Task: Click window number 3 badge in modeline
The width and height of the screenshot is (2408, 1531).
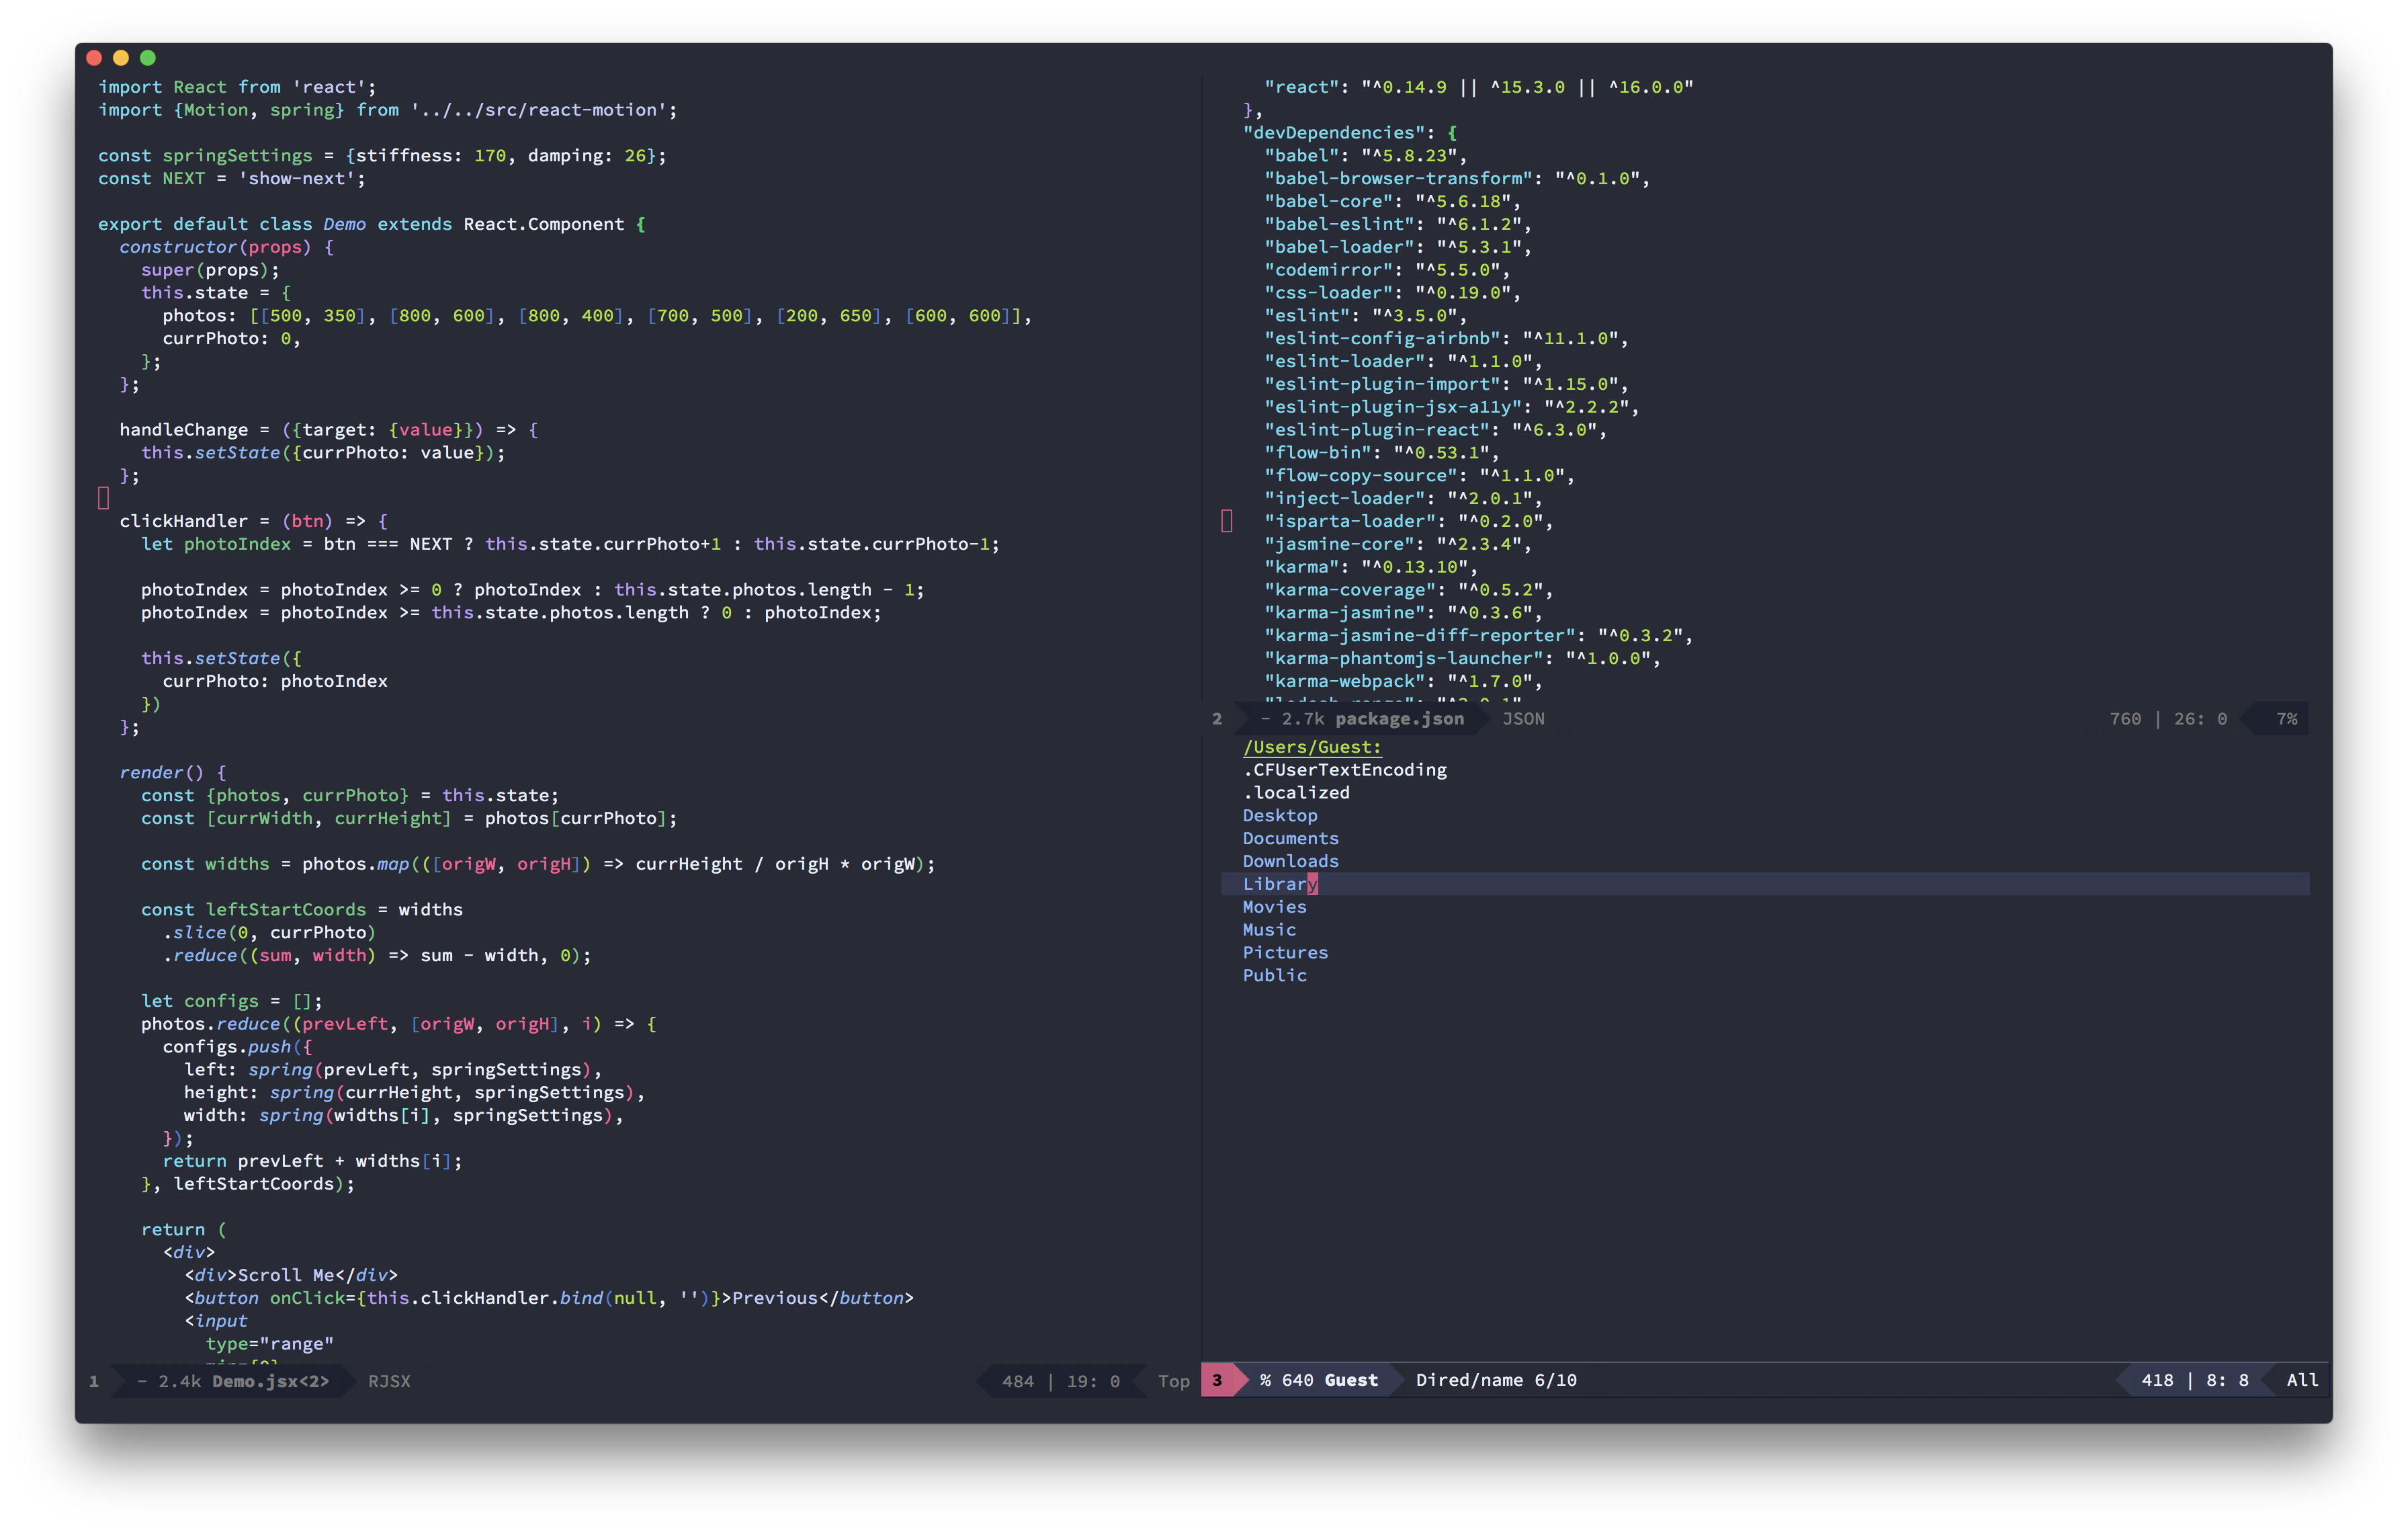Action: [x=1217, y=1380]
